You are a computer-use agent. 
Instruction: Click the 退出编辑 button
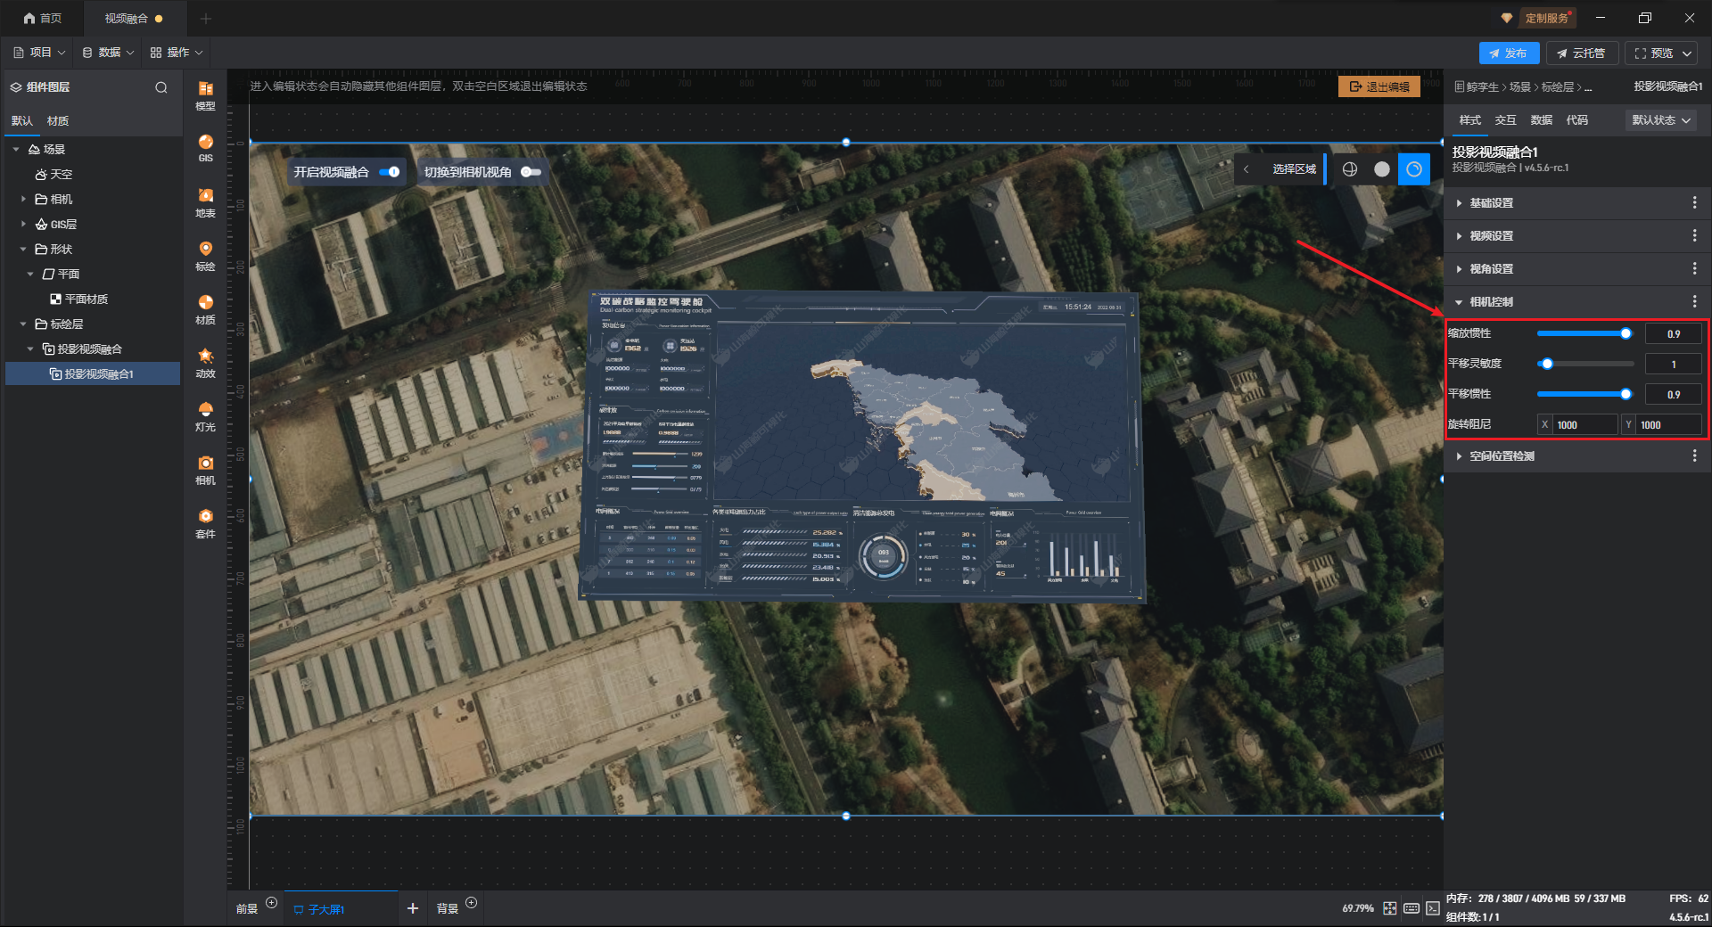1379,86
